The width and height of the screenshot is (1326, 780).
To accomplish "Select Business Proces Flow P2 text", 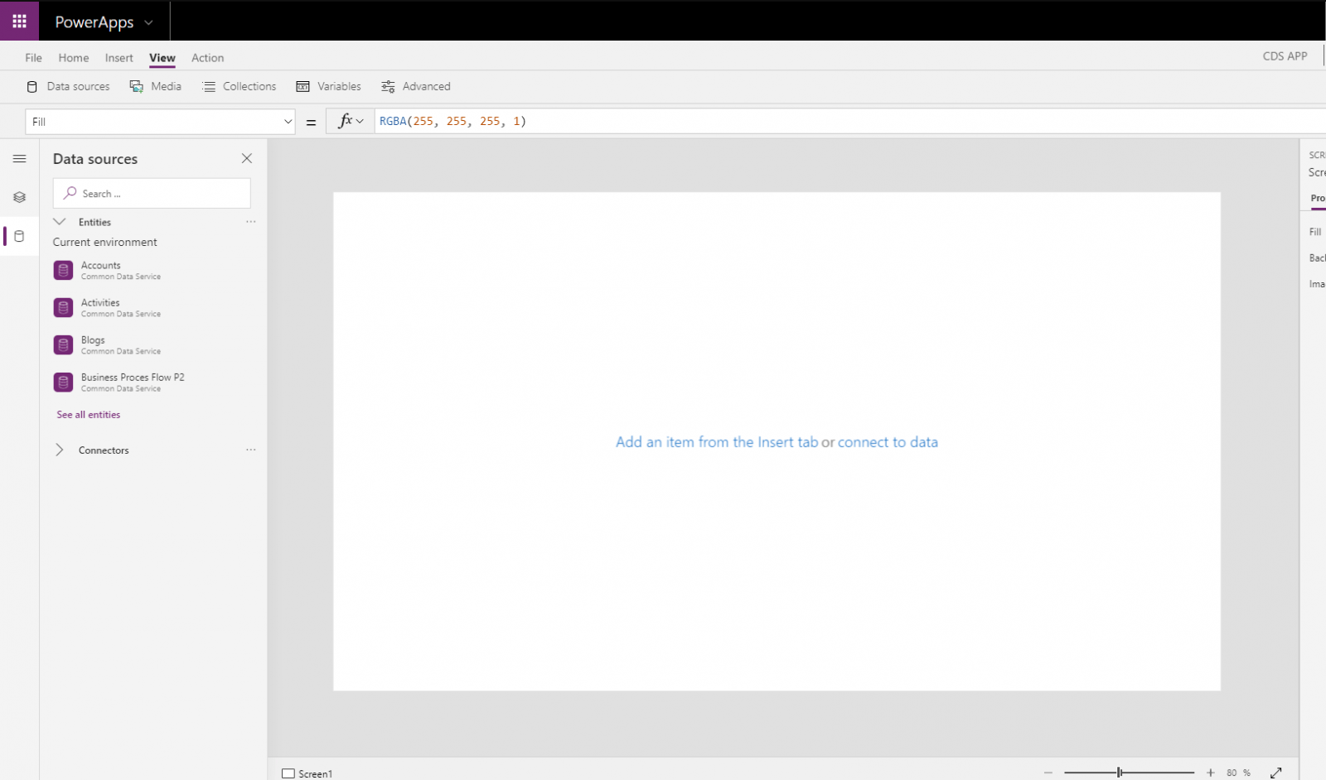I will click(x=133, y=378).
